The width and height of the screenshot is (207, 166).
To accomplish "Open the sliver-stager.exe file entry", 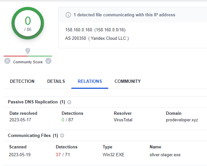I will point(165,155).
